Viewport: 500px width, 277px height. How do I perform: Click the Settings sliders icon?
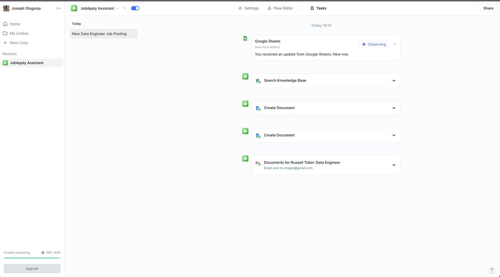(x=240, y=8)
